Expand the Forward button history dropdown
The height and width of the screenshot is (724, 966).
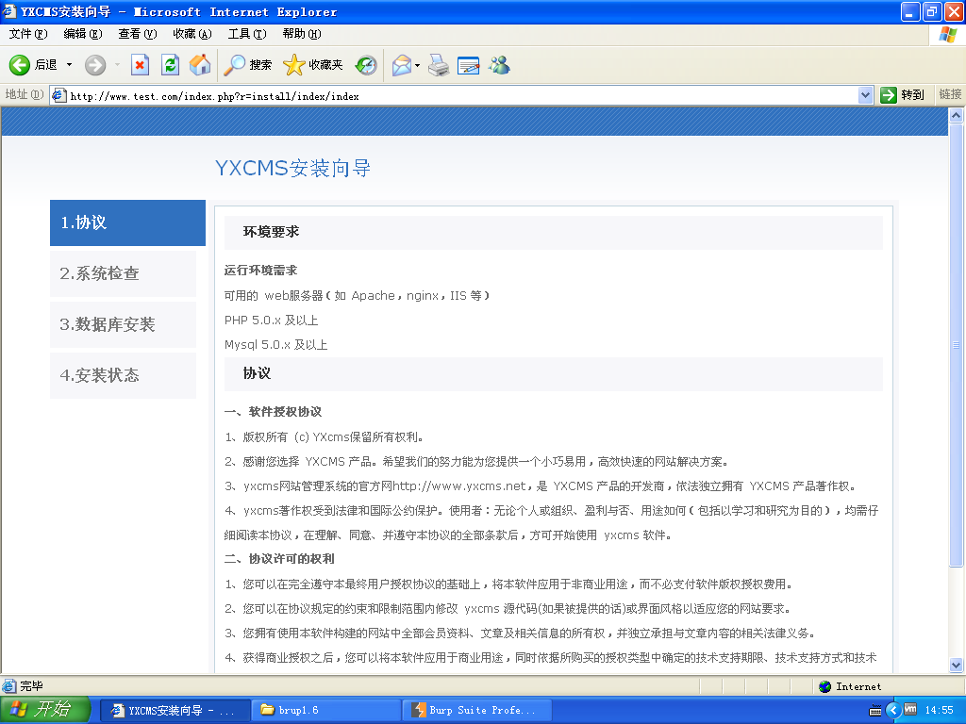pyautogui.click(x=117, y=65)
